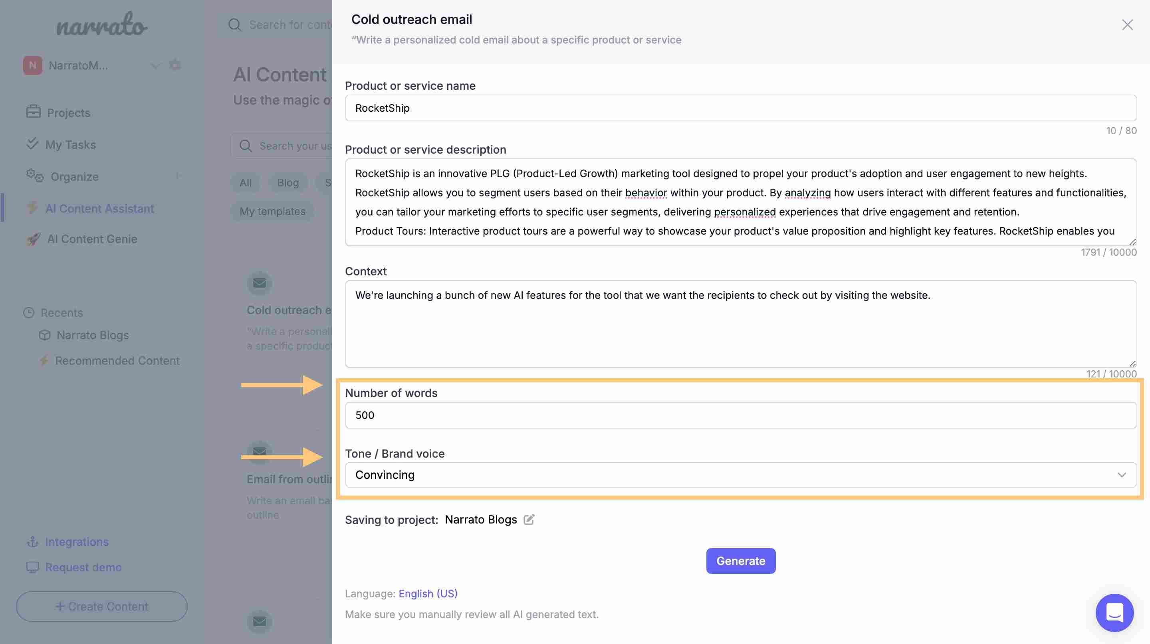Open workspace settings gear icon
Image resolution: width=1150 pixels, height=644 pixels.
(x=175, y=65)
